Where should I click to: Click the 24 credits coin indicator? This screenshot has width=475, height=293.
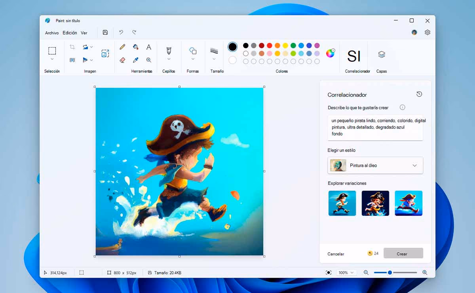[x=373, y=253]
